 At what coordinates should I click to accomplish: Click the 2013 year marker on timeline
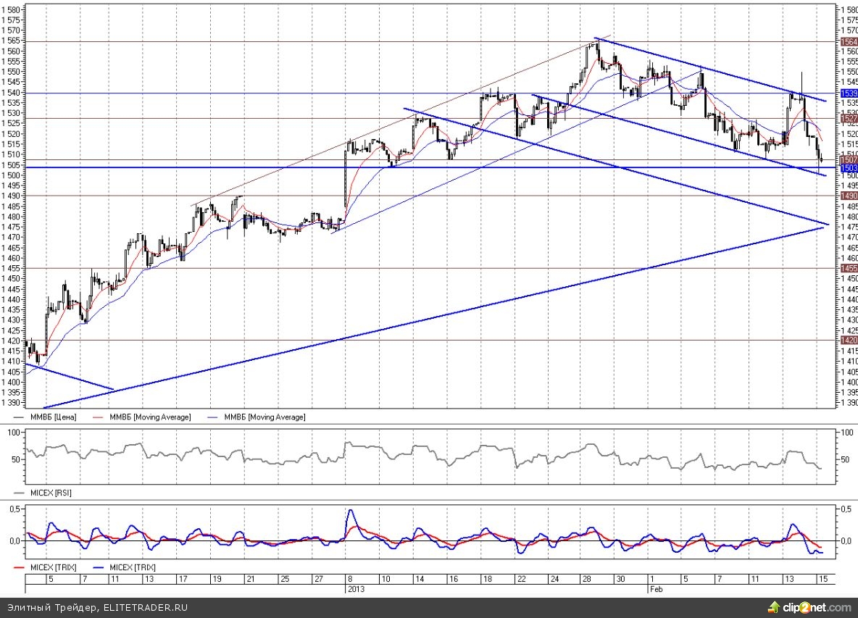(x=354, y=589)
